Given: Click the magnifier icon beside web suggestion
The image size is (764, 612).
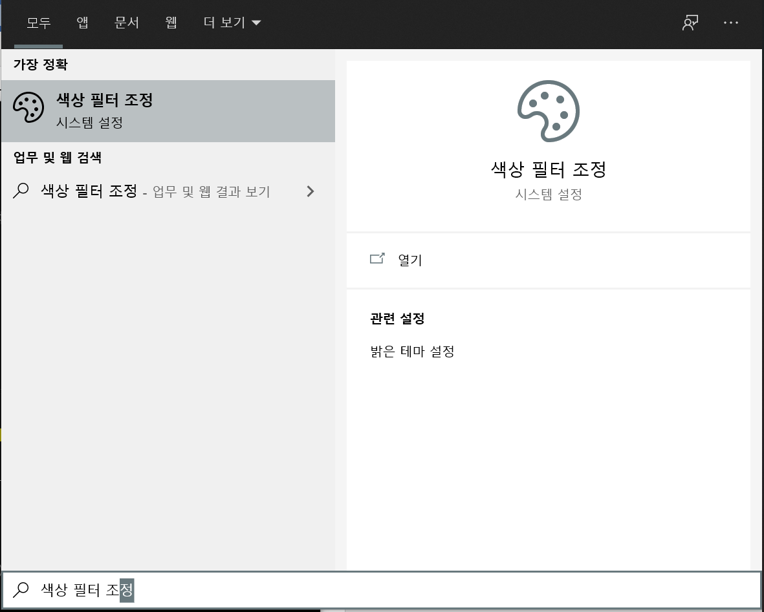Looking at the screenshot, I should point(21,191).
